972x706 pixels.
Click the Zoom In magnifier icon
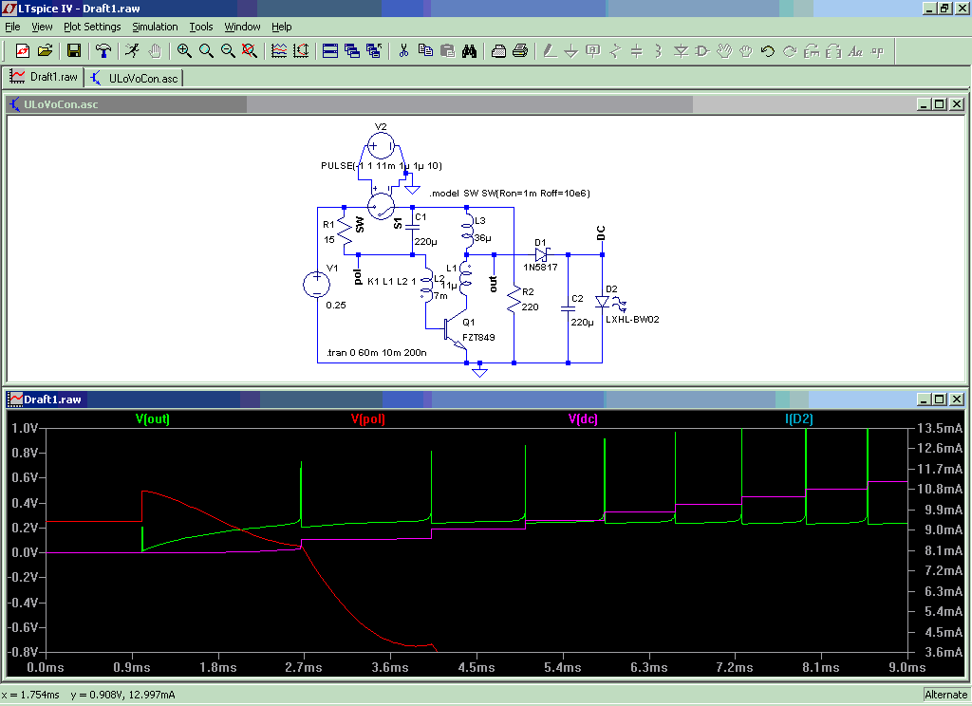coord(184,51)
